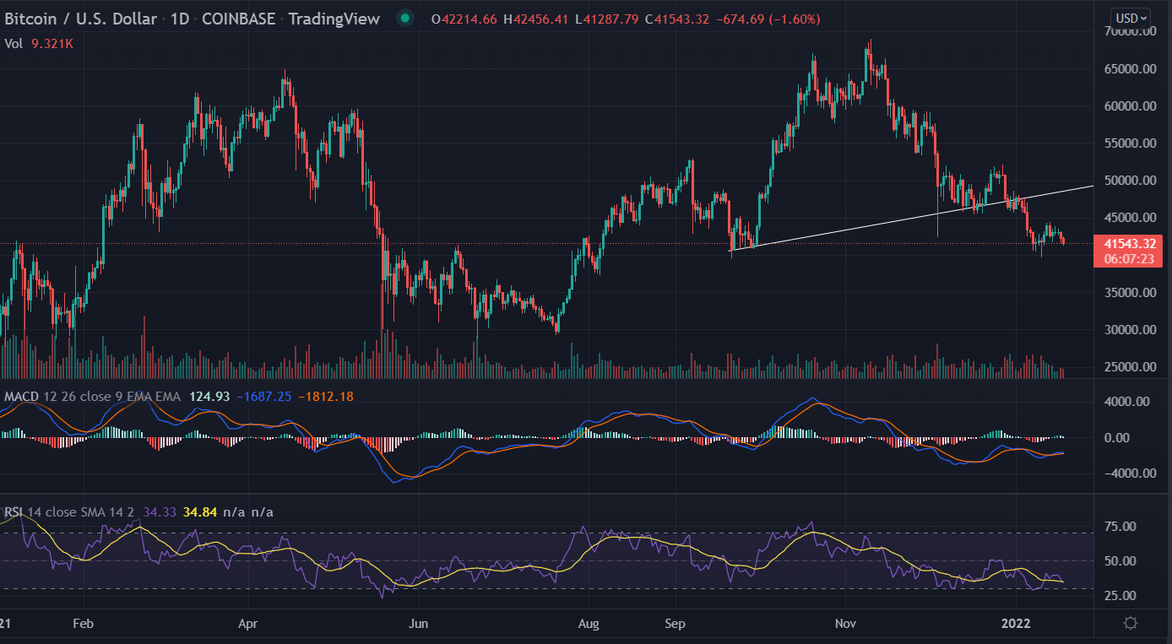Click the 2022 label on time axis
The height and width of the screenshot is (644, 1172).
click(1017, 625)
